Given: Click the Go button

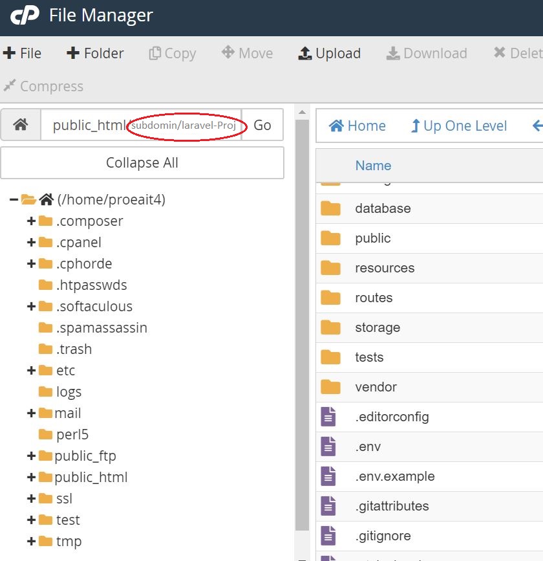Looking at the screenshot, I should coord(262,125).
